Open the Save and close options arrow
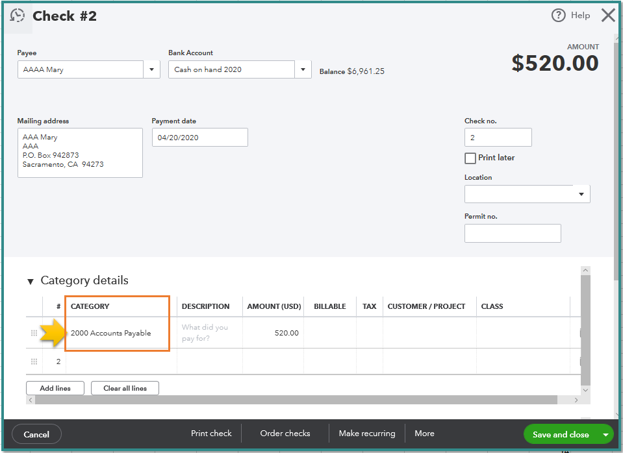This screenshot has width=623, height=453. pyautogui.click(x=605, y=435)
